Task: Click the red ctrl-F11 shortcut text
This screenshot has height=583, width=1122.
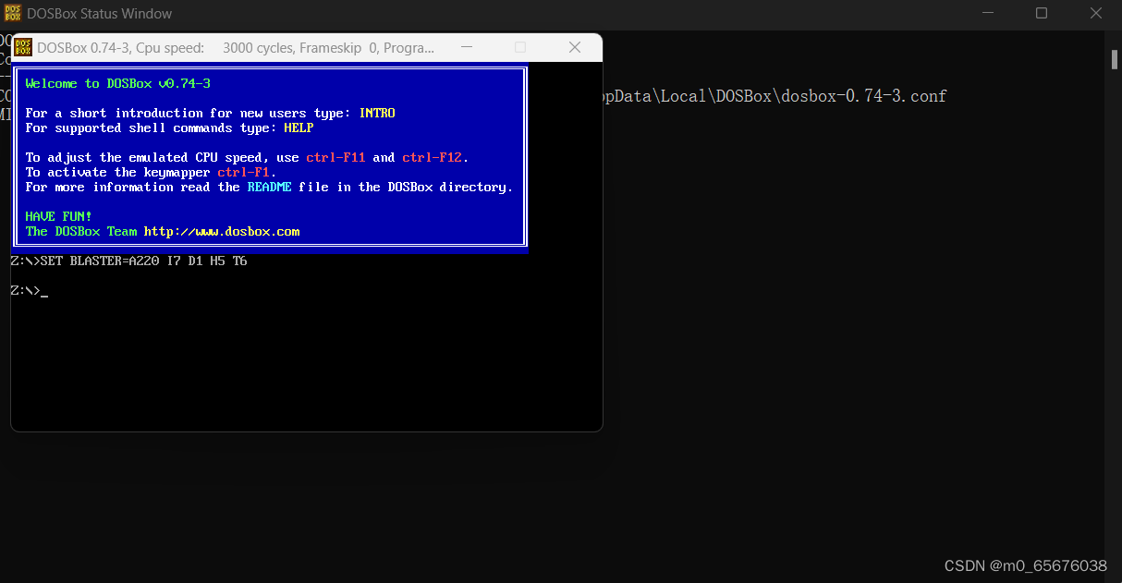Action: (x=336, y=157)
